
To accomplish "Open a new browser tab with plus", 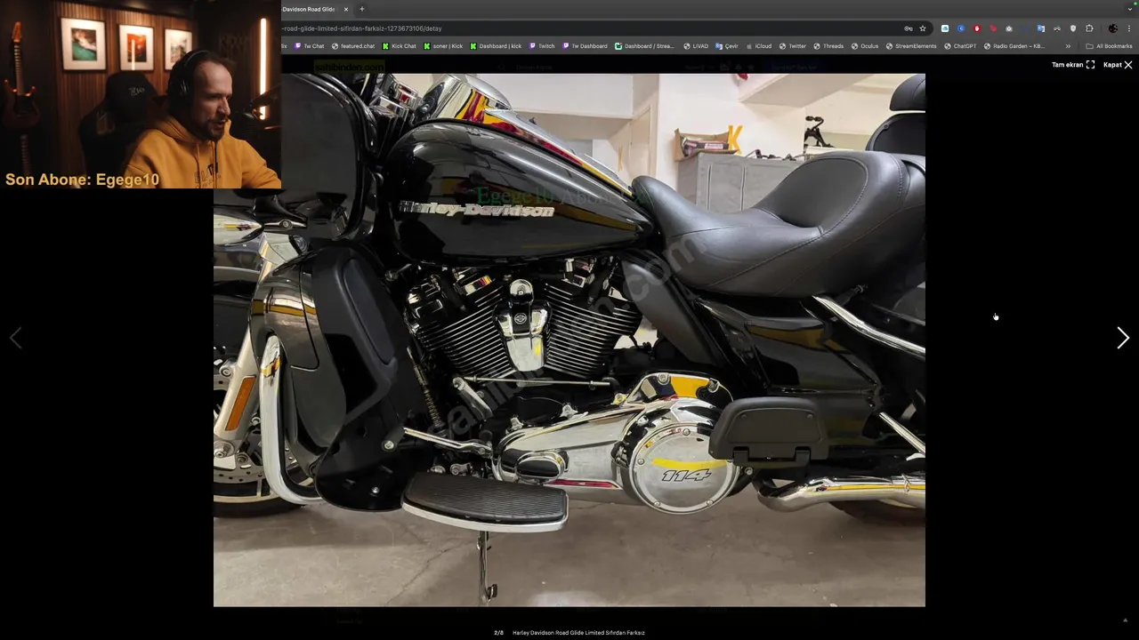I will 361,9.
